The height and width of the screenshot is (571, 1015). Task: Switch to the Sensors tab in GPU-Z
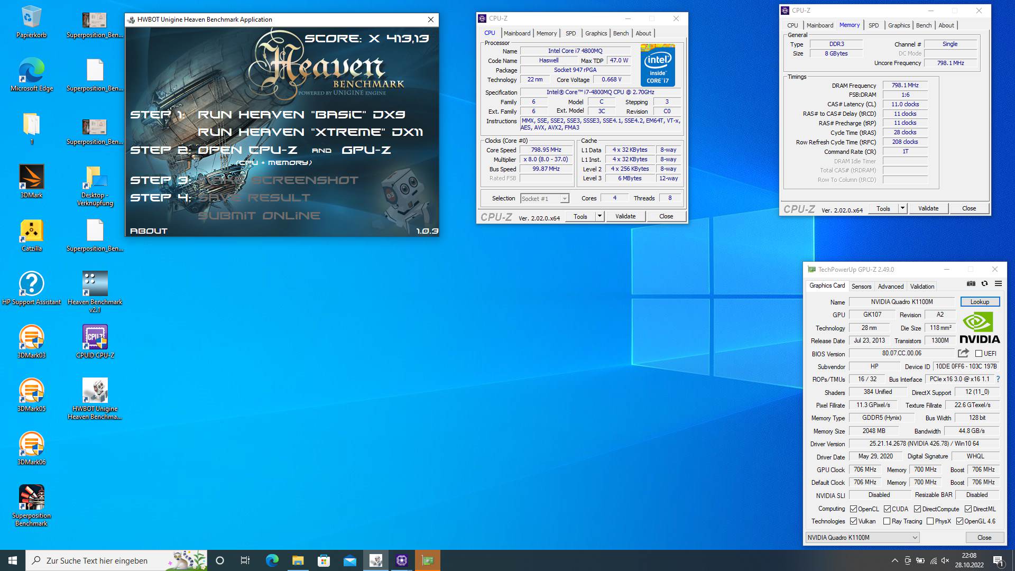[x=861, y=287]
